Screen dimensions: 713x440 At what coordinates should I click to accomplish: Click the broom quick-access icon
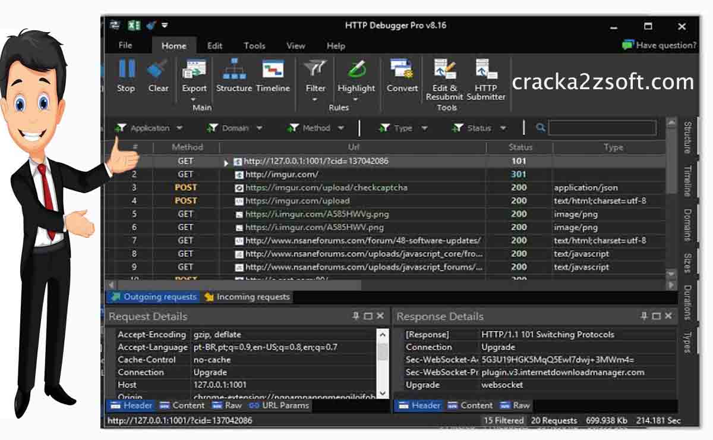[x=151, y=26]
